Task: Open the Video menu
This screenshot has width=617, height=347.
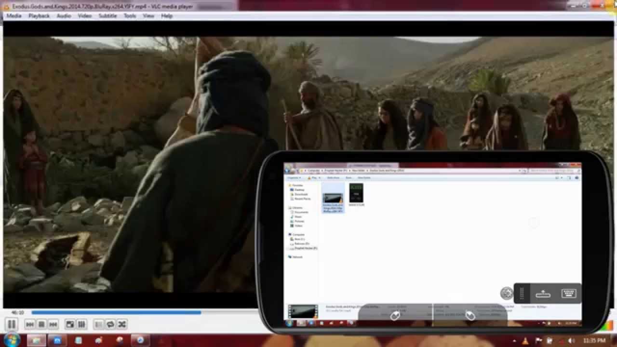Action: coord(85,16)
